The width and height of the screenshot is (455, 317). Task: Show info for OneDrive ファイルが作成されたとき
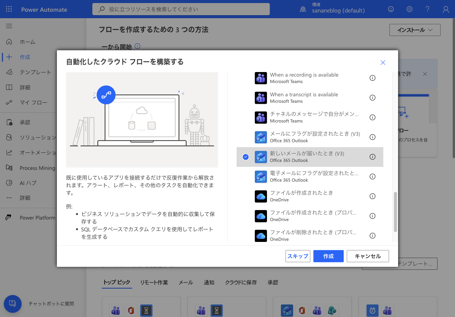372,196
